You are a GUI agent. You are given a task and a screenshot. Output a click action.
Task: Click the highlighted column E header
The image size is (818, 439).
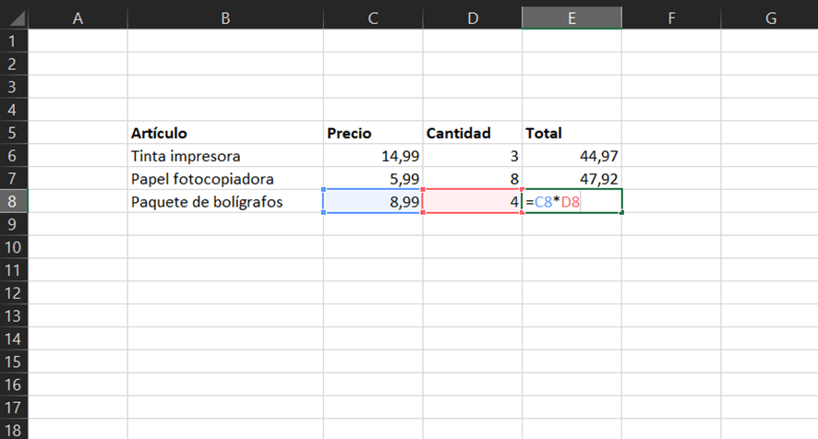(571, 16)
